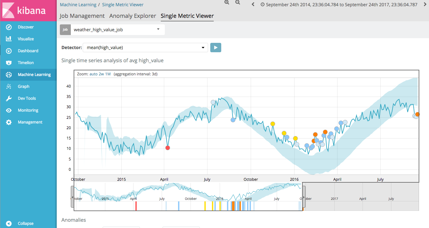The width and height of the screenshot is (429, 228).
Task: Open the Detector mean(high_value) dropdown
Action: pyautogui.click(x=203, y=48)
